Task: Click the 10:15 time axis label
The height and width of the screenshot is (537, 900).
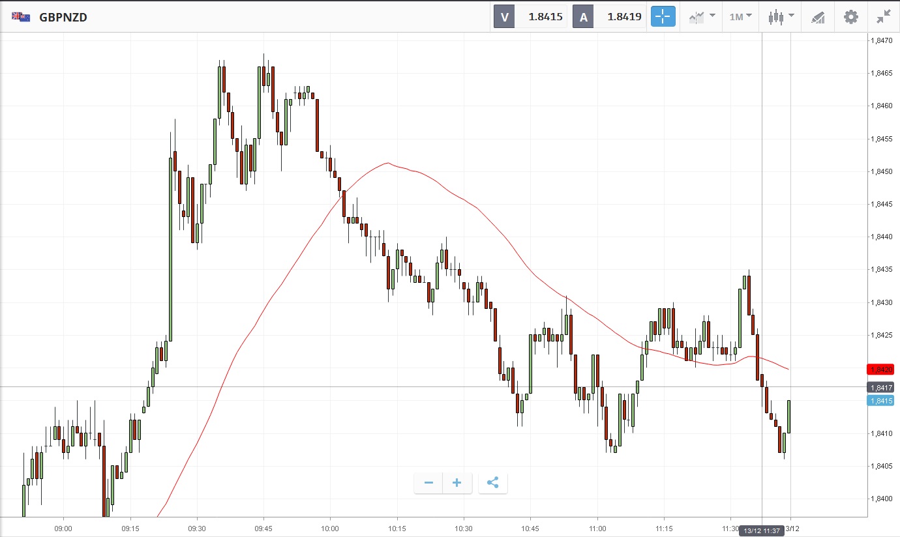Action: tap(397, 528)
